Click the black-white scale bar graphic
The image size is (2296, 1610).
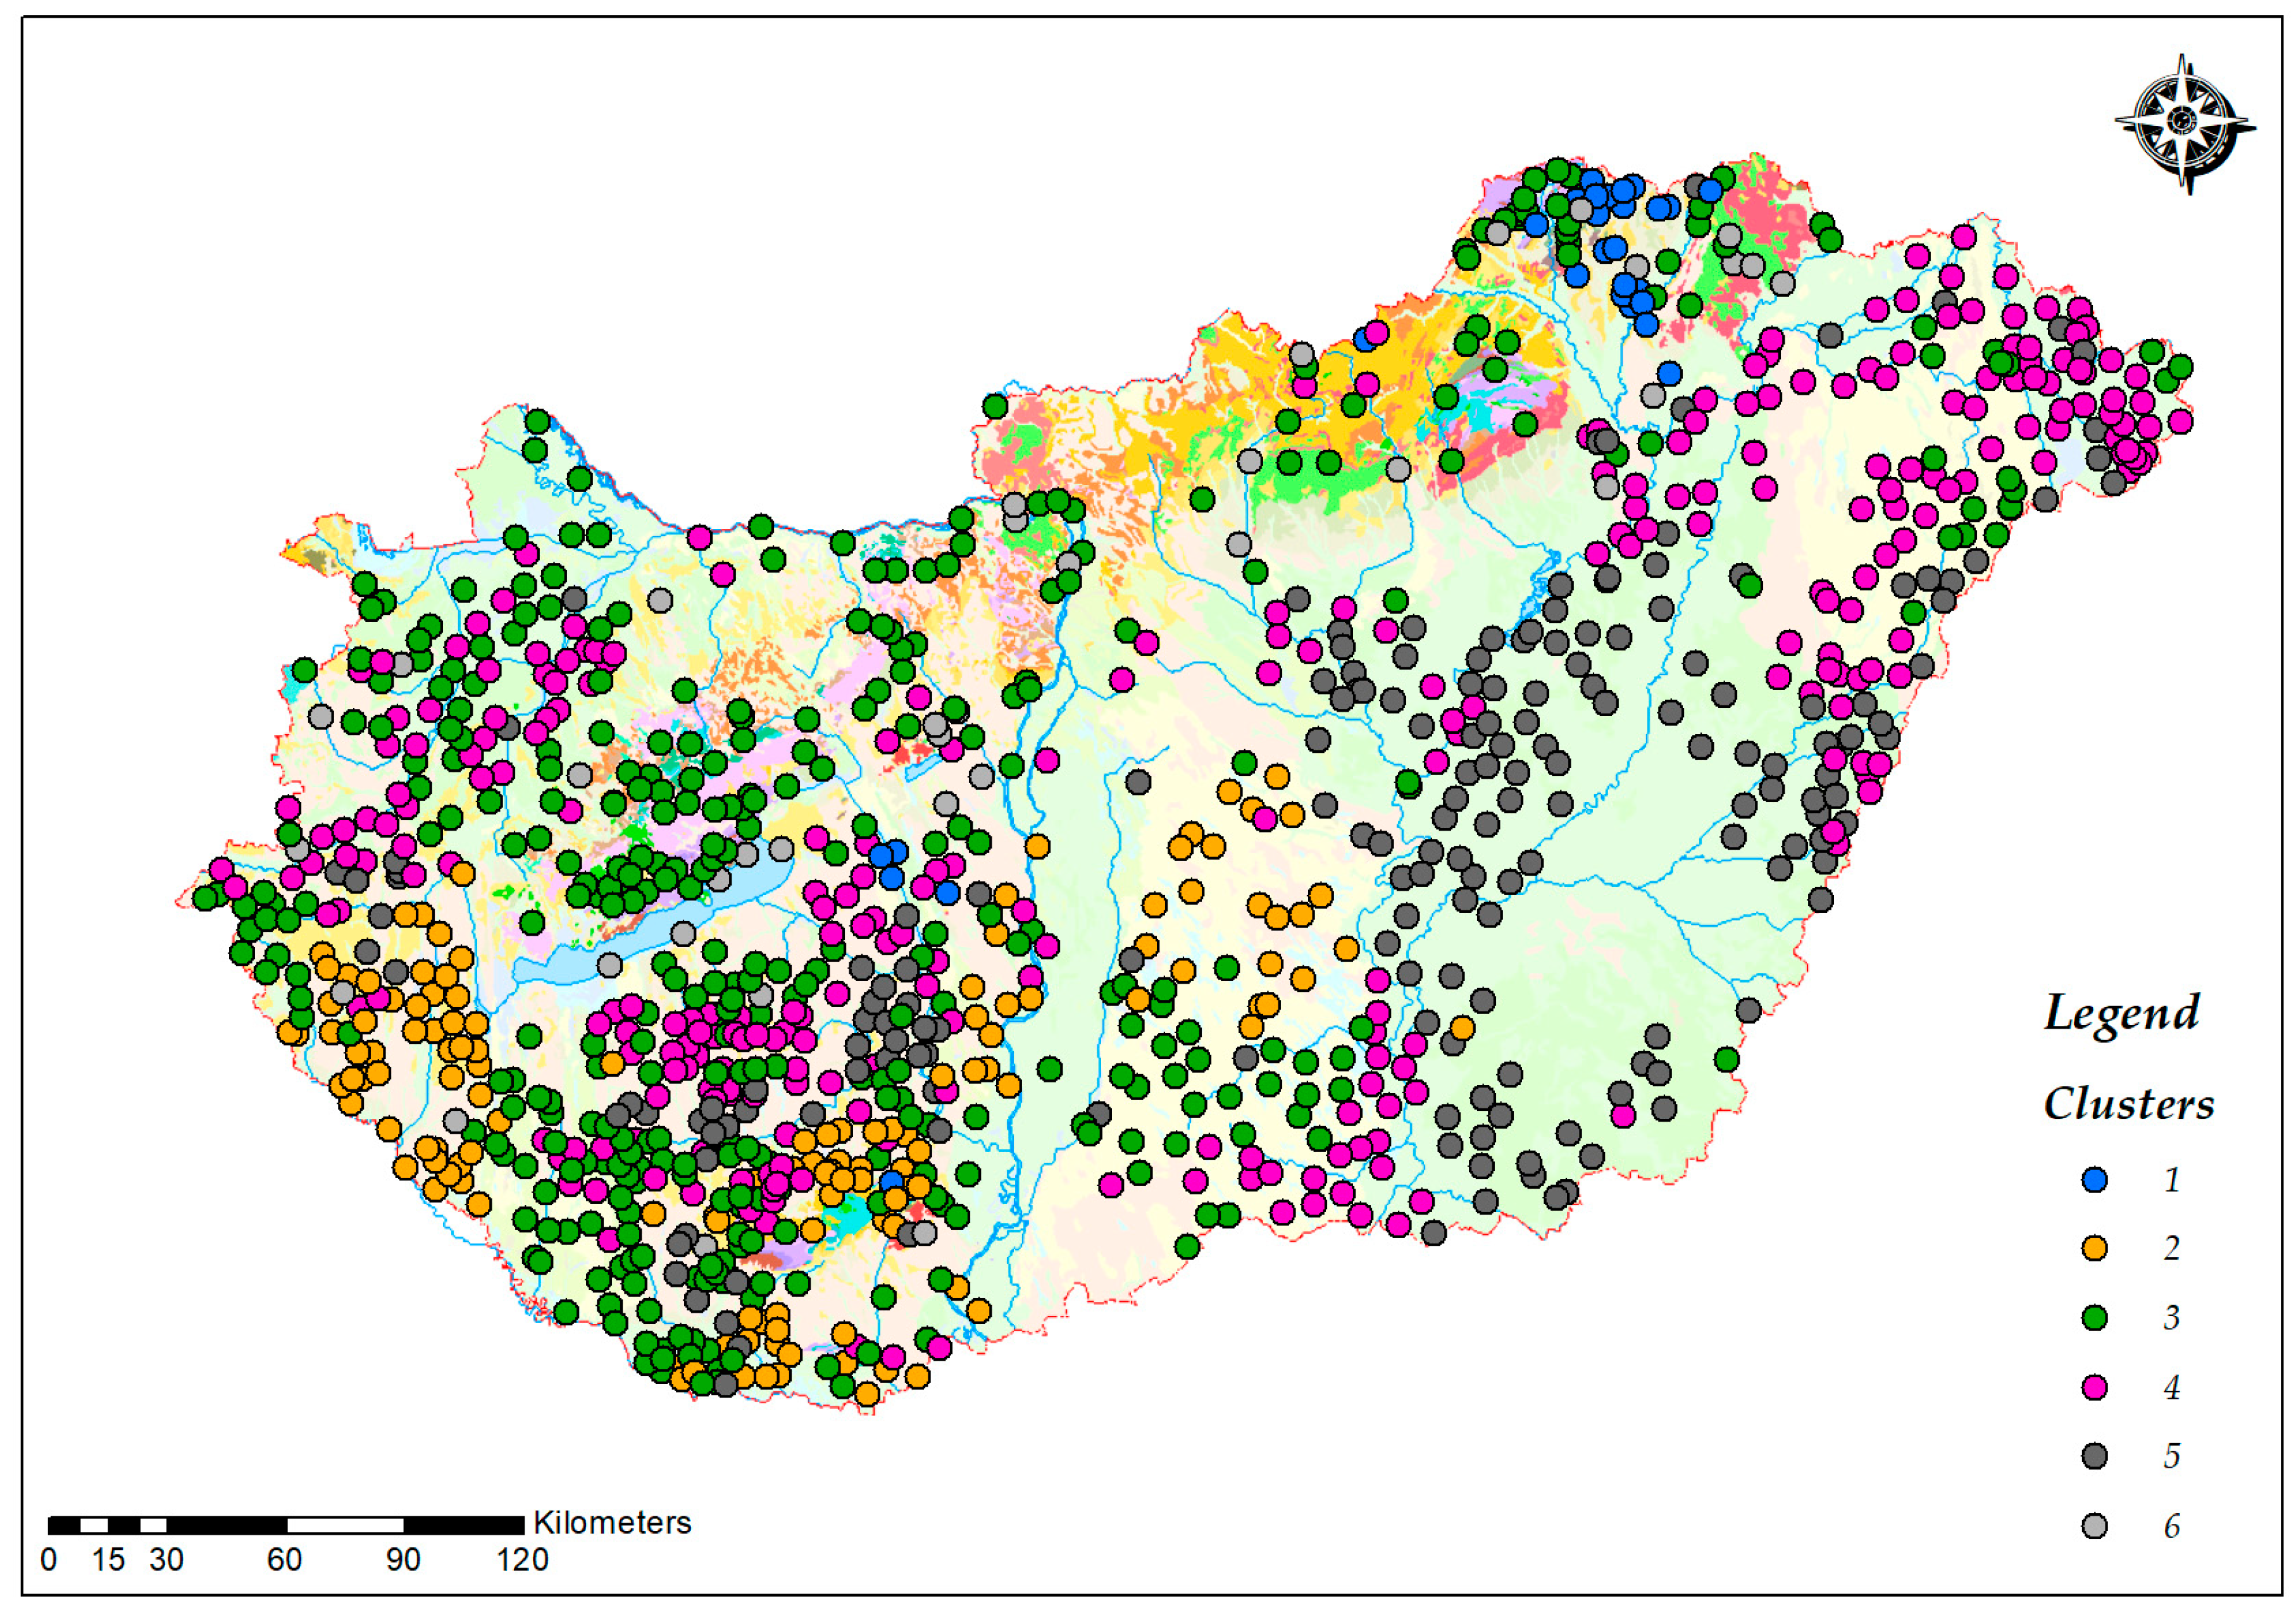(x=286, y=1525)
